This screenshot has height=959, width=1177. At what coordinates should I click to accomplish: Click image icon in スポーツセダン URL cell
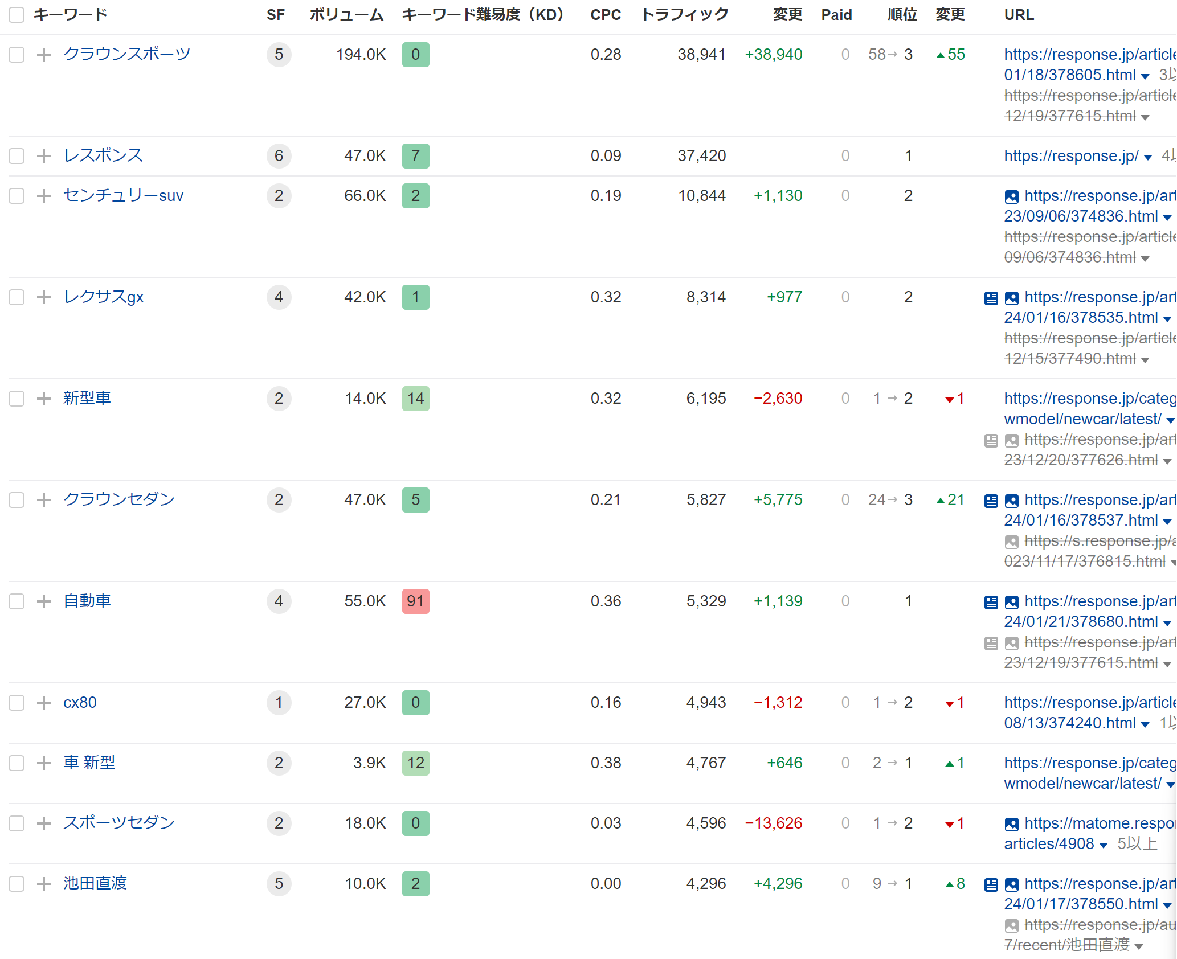tap(1011, 825)
